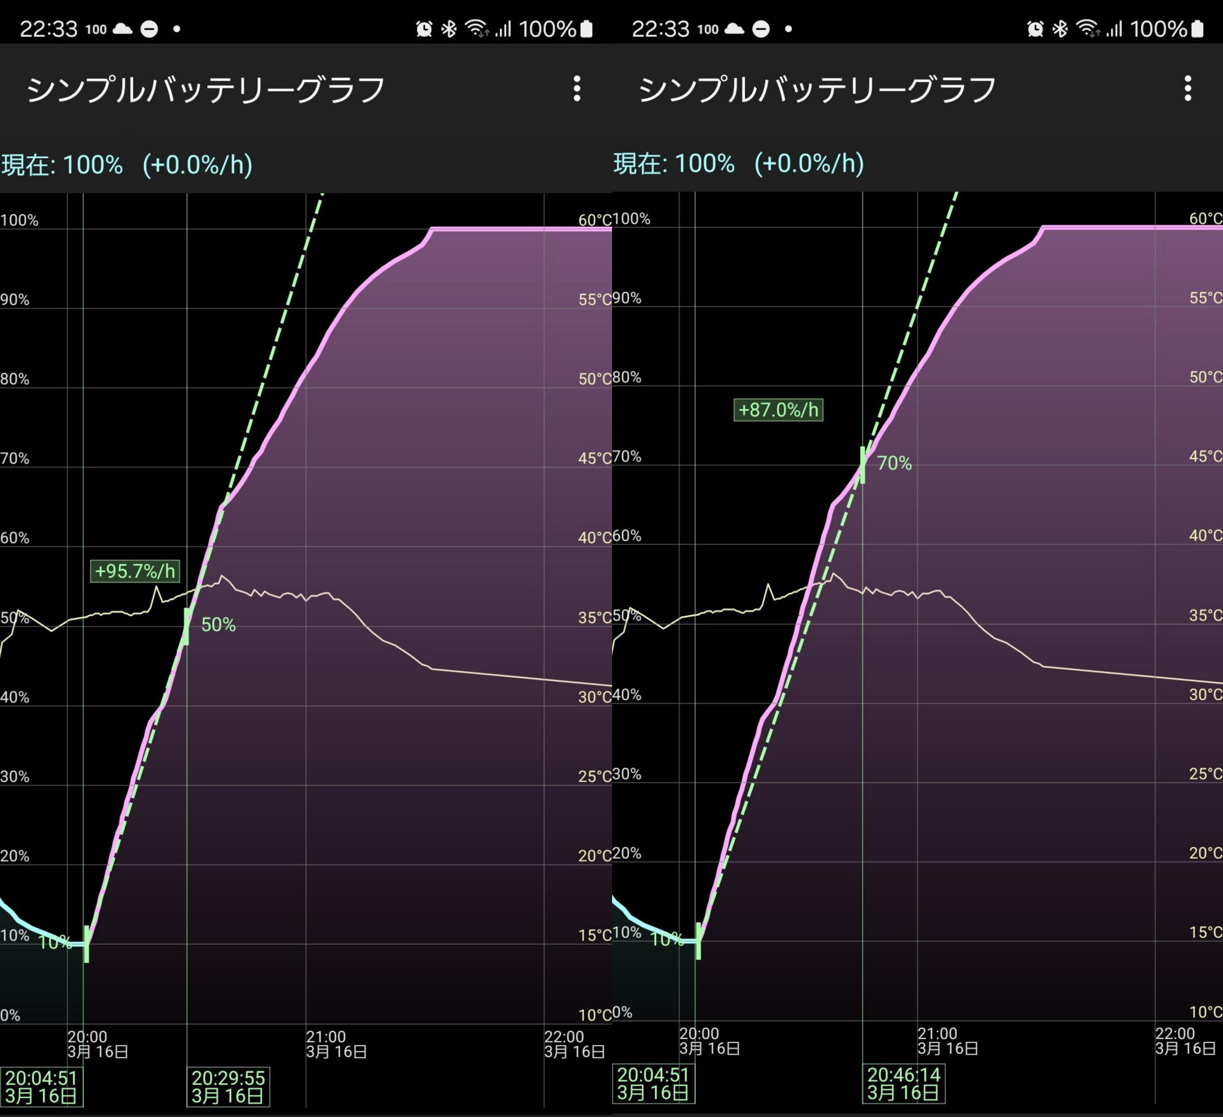Tap the battery icon in right status bar
This screenshot has height=1117, width=1223.
pos(1197,29)
